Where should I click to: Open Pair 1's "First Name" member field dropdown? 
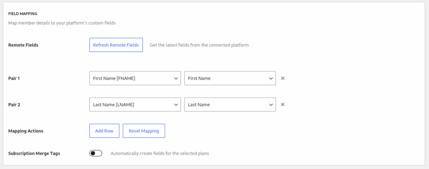(230, 78)
